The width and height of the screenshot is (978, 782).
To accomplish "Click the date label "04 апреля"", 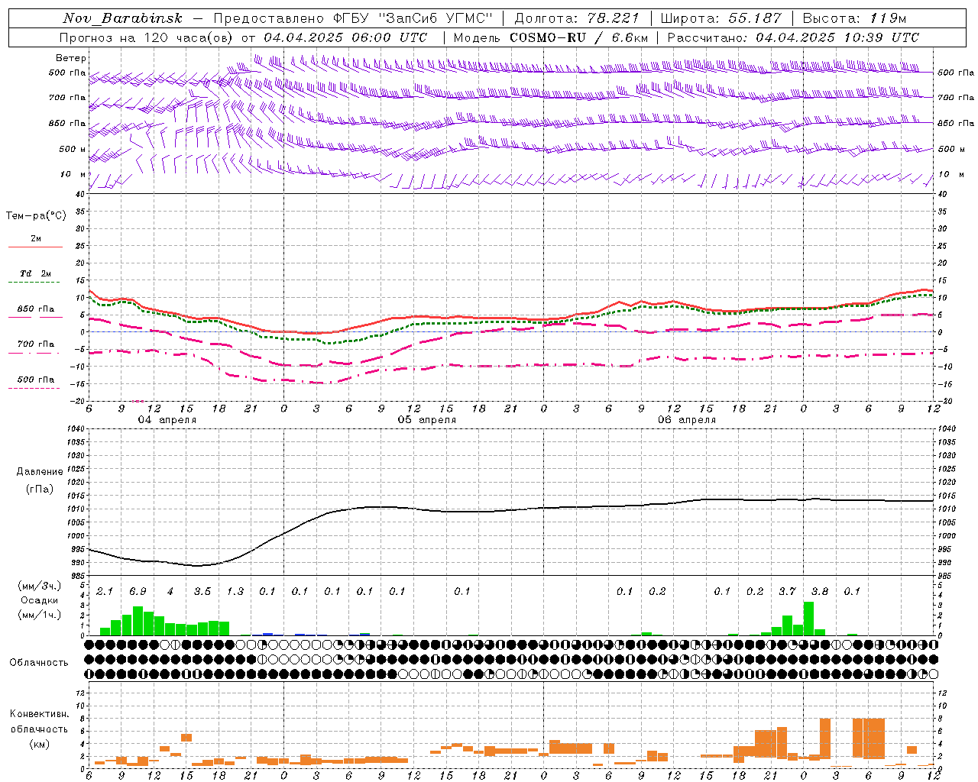I will coord(167,420).
